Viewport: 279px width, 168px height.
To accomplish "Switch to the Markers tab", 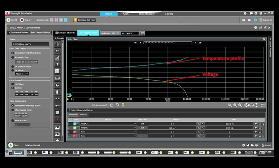I will click(84, 115).
